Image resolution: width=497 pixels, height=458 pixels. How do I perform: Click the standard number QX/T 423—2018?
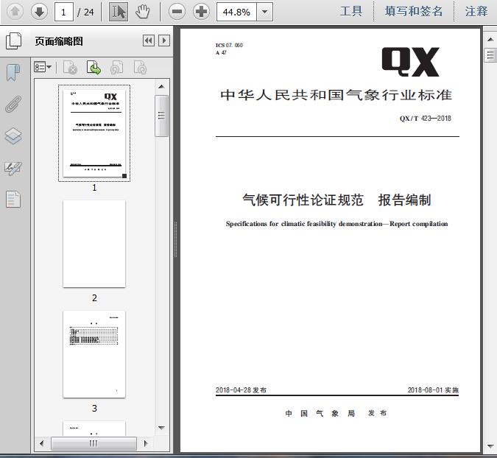tap(425, 119)
